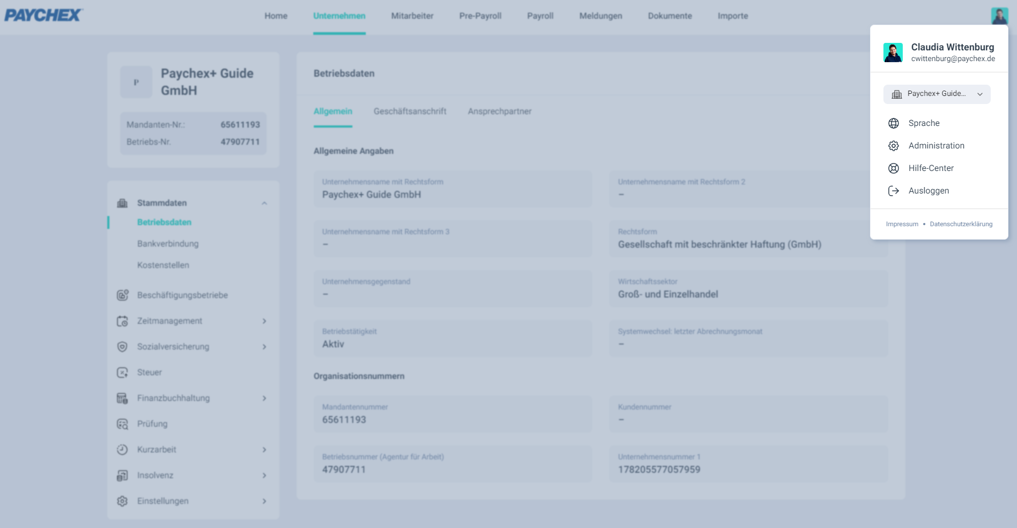This screenshot has height=528, width=1017.
Task: Expand the Insolvenz chevron
Action: 264,475
